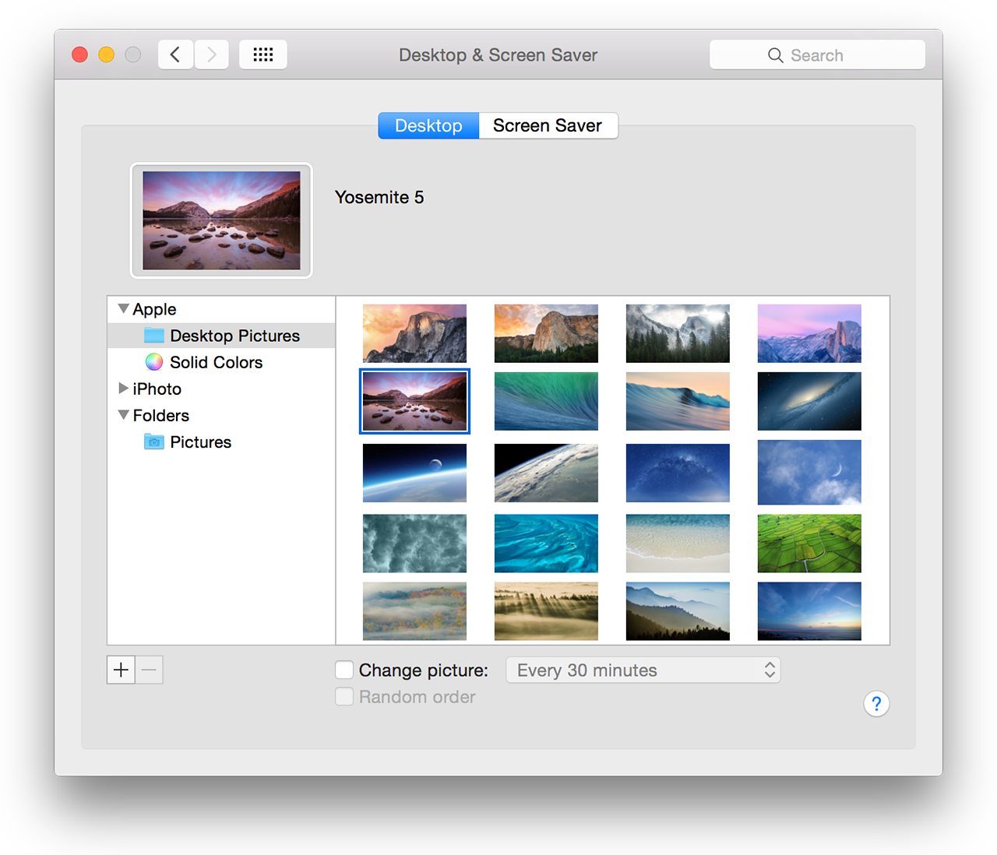The height and width of the screenshot is (855, 997).
Task: Select blue wave at sunset wallpaper
Action: (x=678, y=401)
